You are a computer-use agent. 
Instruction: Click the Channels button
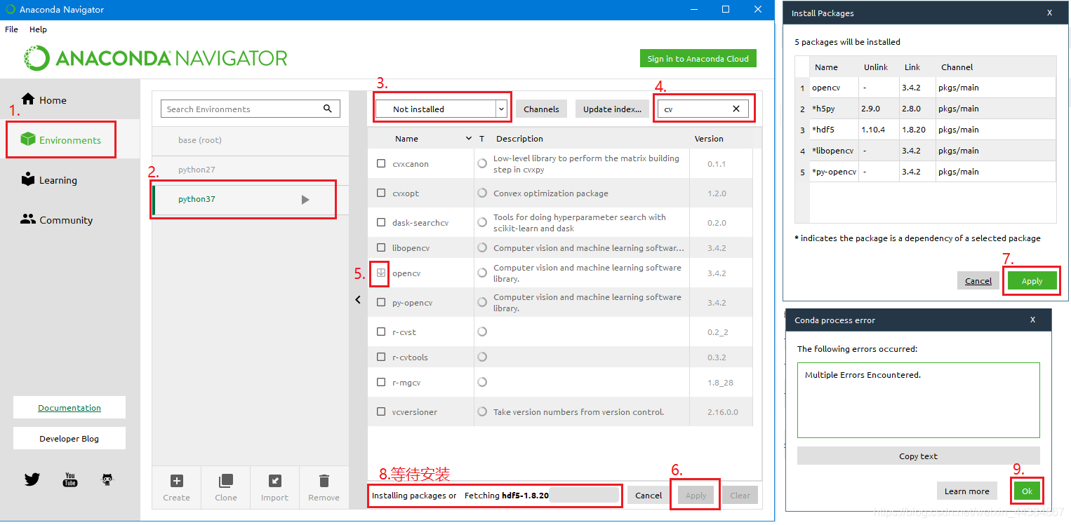(541, 109)
